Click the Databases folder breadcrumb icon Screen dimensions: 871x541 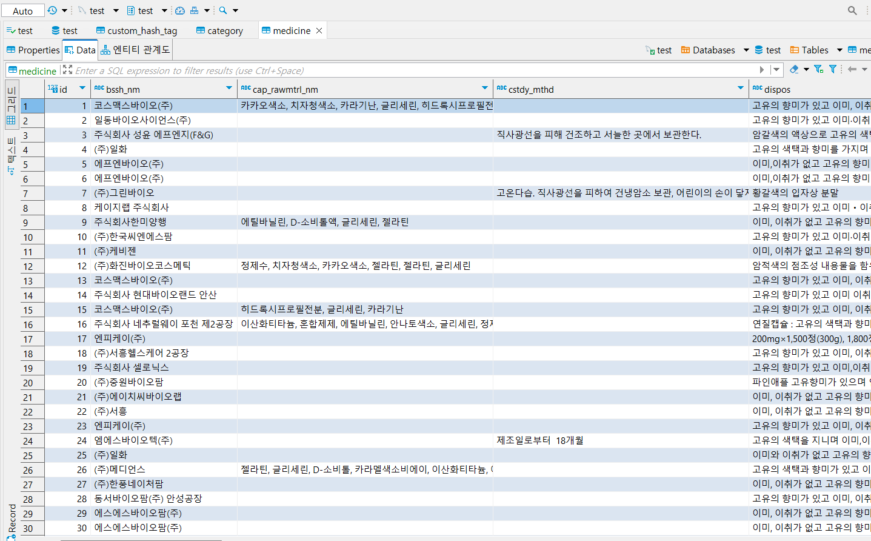tap(686, 50)
